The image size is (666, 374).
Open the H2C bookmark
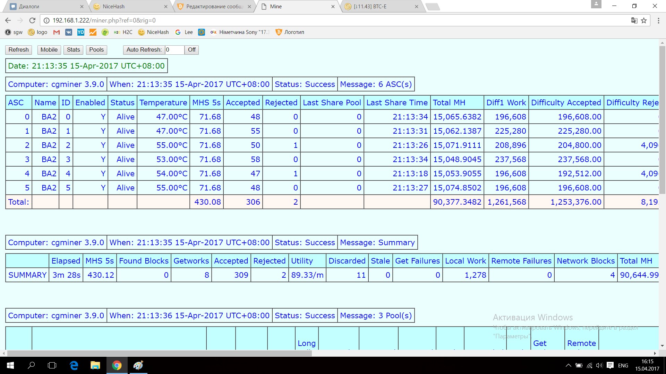[x=123, y=32]
